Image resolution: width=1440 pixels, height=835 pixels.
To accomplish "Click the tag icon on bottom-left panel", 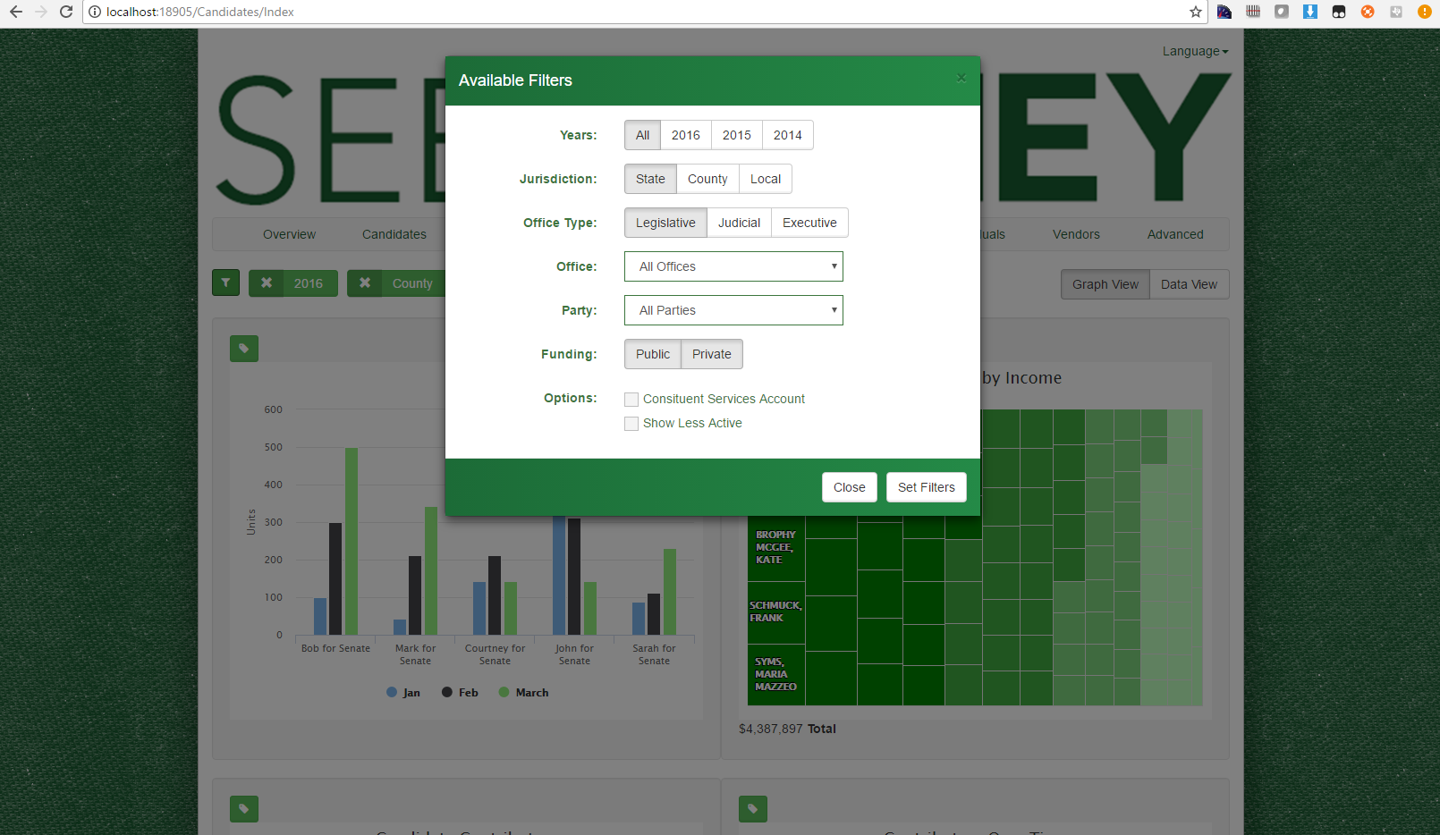I will (244, 809).
